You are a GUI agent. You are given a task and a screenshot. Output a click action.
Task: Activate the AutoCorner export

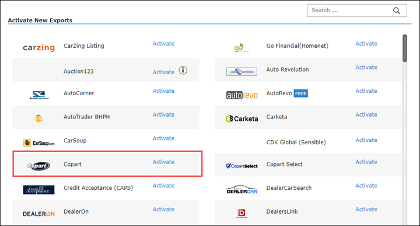(x=163, y=91)
